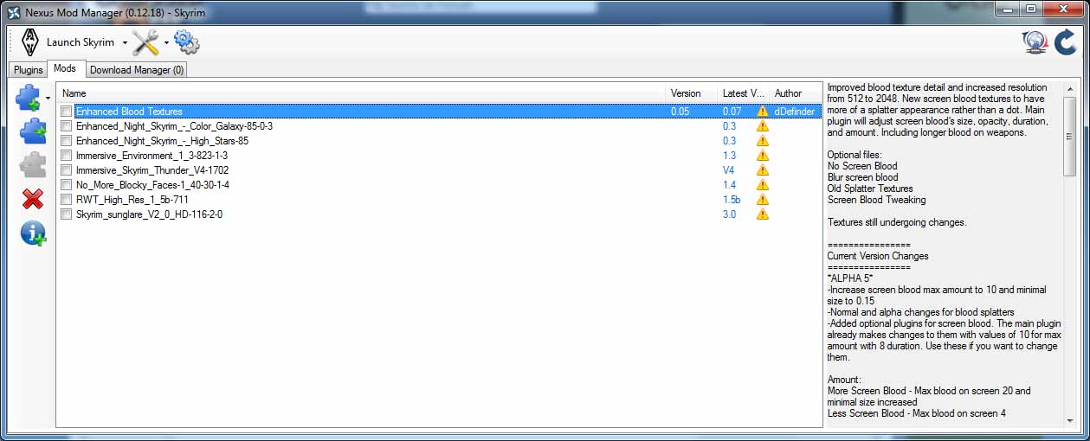This screenshot has height=441, width=1090.
Task: Enable the RWT_High_Res_1_5b checkbox
Action: (x=67, y=200)
